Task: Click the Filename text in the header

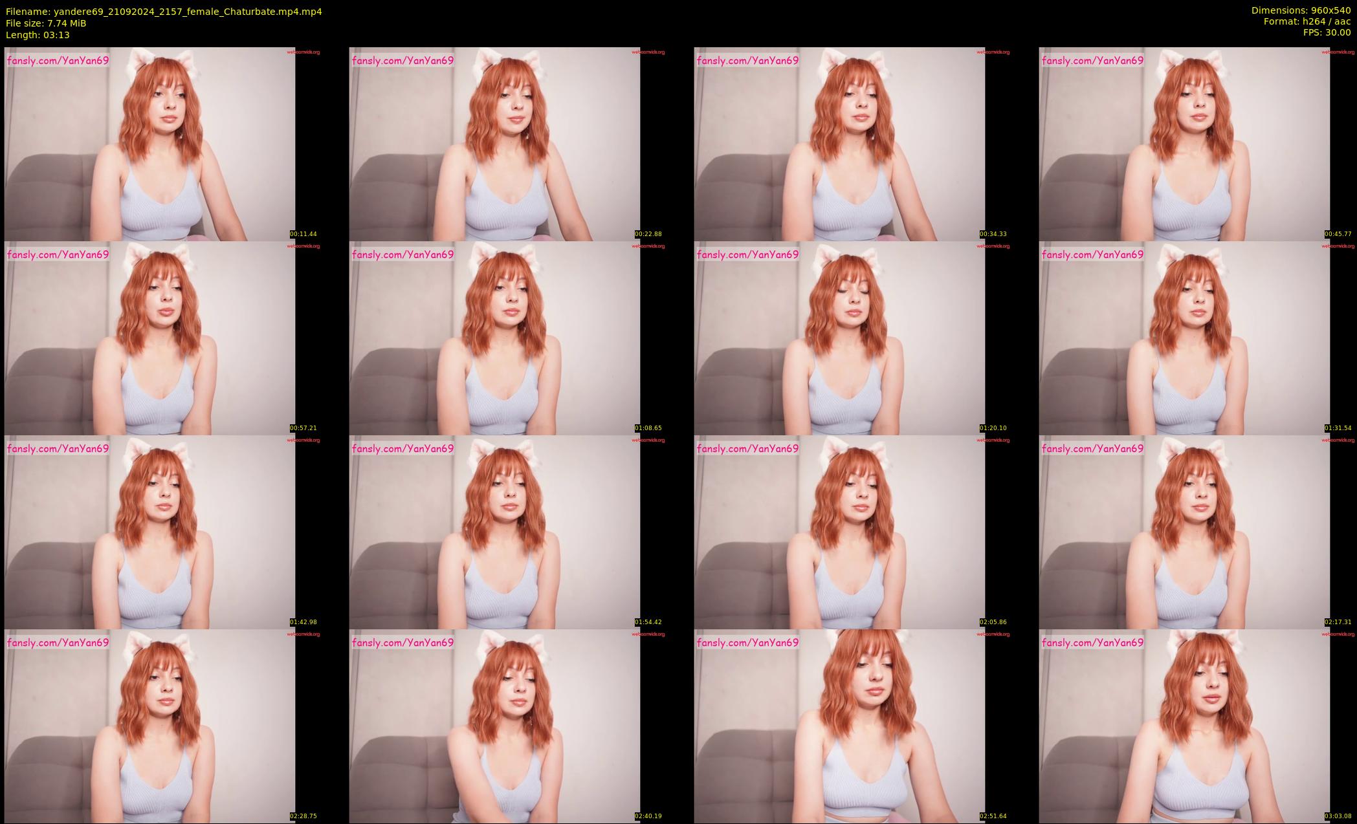Action: 164,12
